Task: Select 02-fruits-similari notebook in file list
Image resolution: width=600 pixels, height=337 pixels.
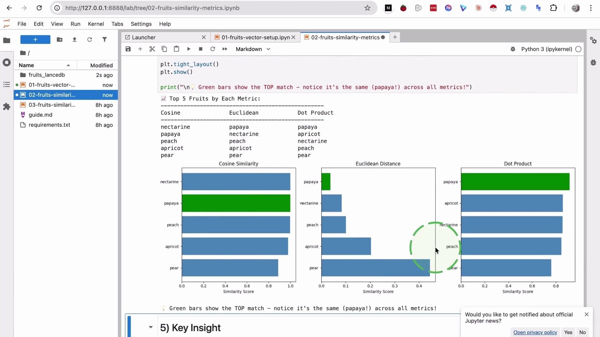Action: (66, 95)
